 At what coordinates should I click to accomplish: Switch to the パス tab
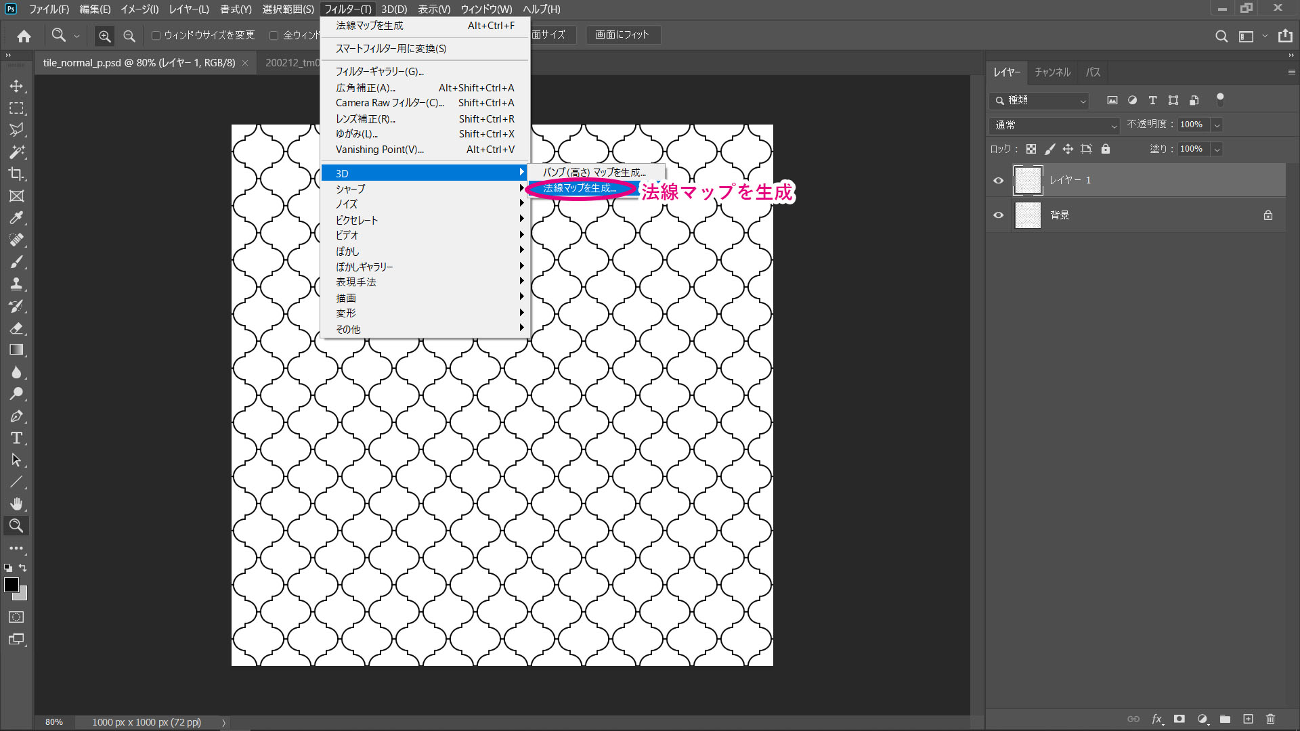(1093, 72)
